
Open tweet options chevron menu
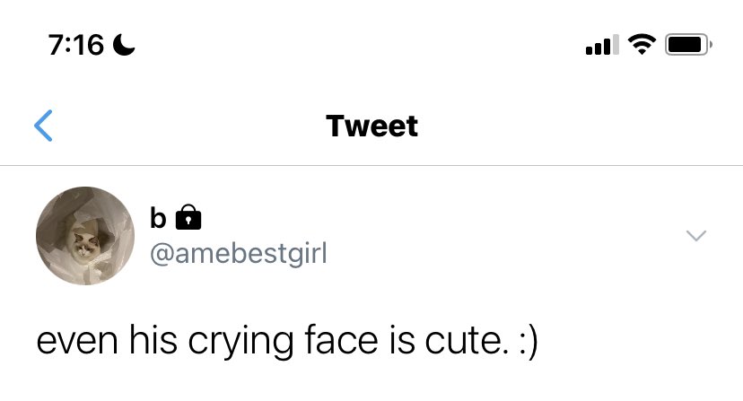pyautogui.click(x=696, y=236)
